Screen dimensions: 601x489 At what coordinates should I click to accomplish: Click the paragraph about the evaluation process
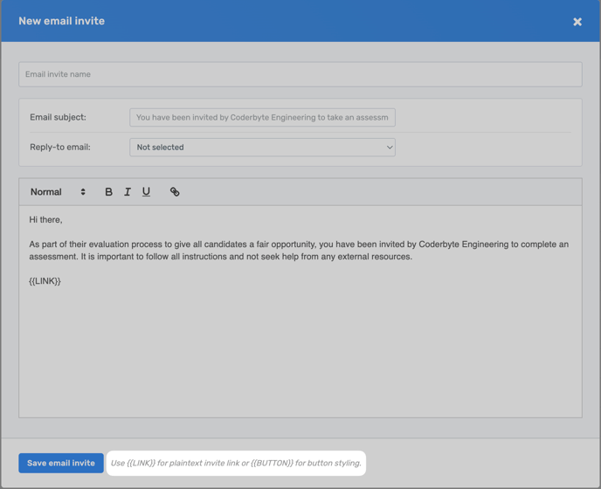(x=298, y=251)
